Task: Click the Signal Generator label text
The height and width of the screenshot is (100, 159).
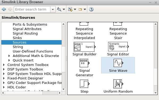Action: [x=84, y=73]
